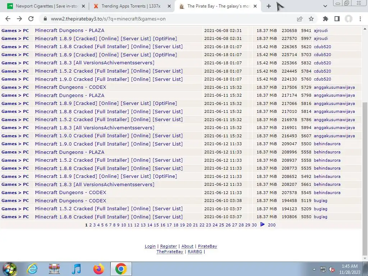Jump to last results page 200
This screenshot has width=368, height=276.
272,225
